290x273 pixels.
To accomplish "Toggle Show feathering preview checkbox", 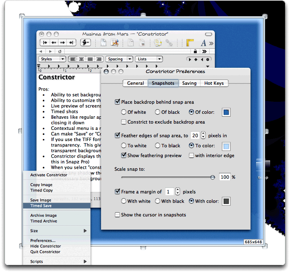I will tap(123, 155).
